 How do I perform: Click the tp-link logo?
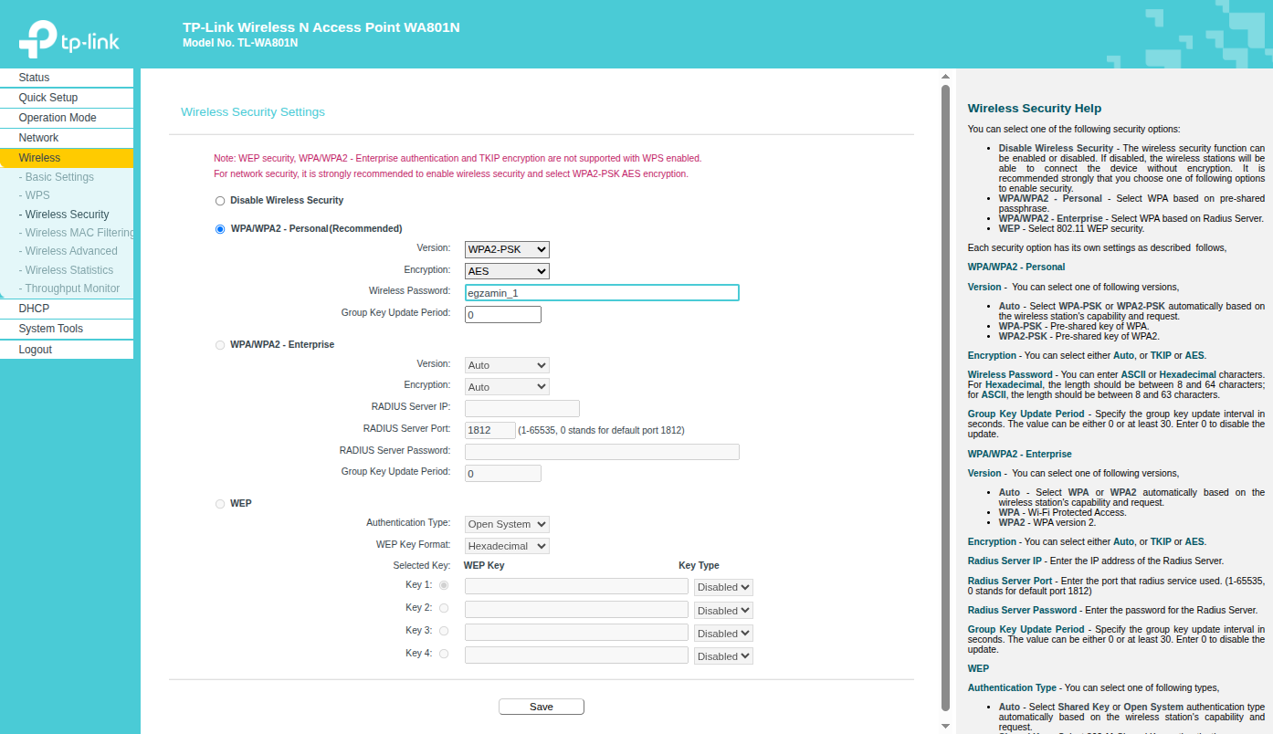(x=69, y=39)
